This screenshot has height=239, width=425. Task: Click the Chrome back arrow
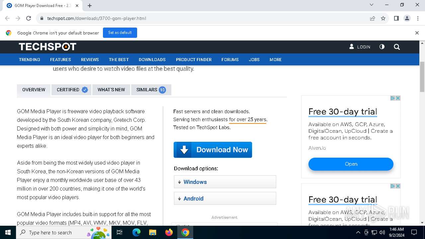coord(7,18)
